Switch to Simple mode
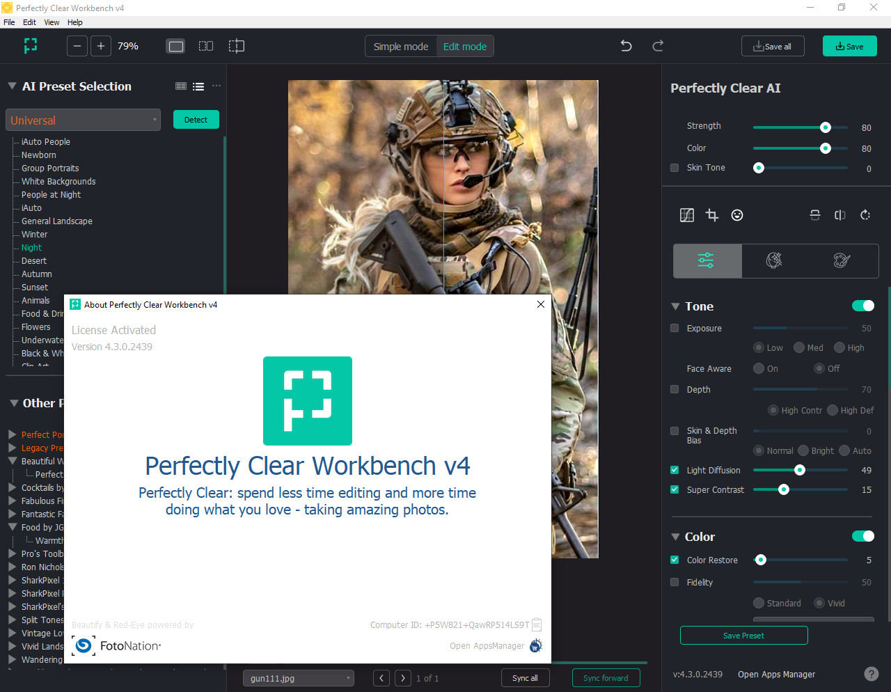The width and height of the screenshot is (891, 692). click(x=401, y=46)
